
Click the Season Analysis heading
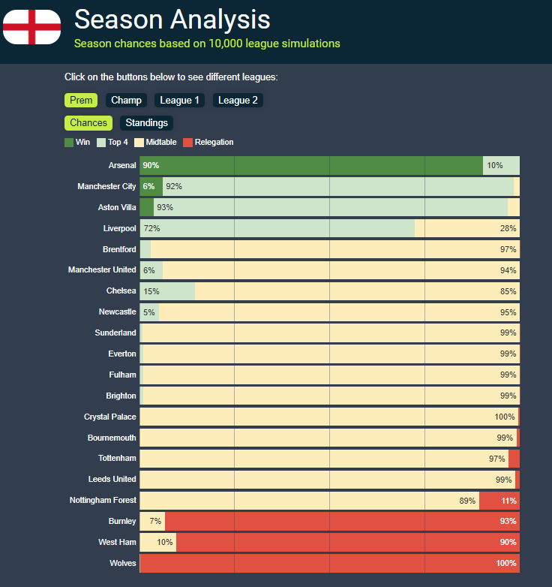(172, 19)
